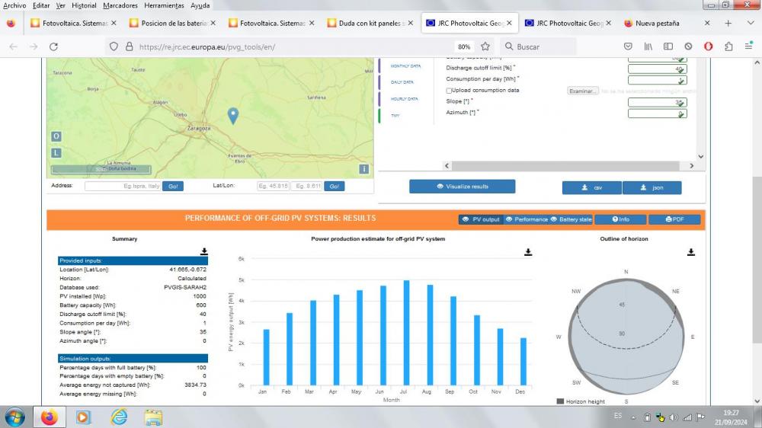Image resolution: width=762 pixels, height=428 pixels.
Task: Click the Buscar search box
Action: click(539, 46)
